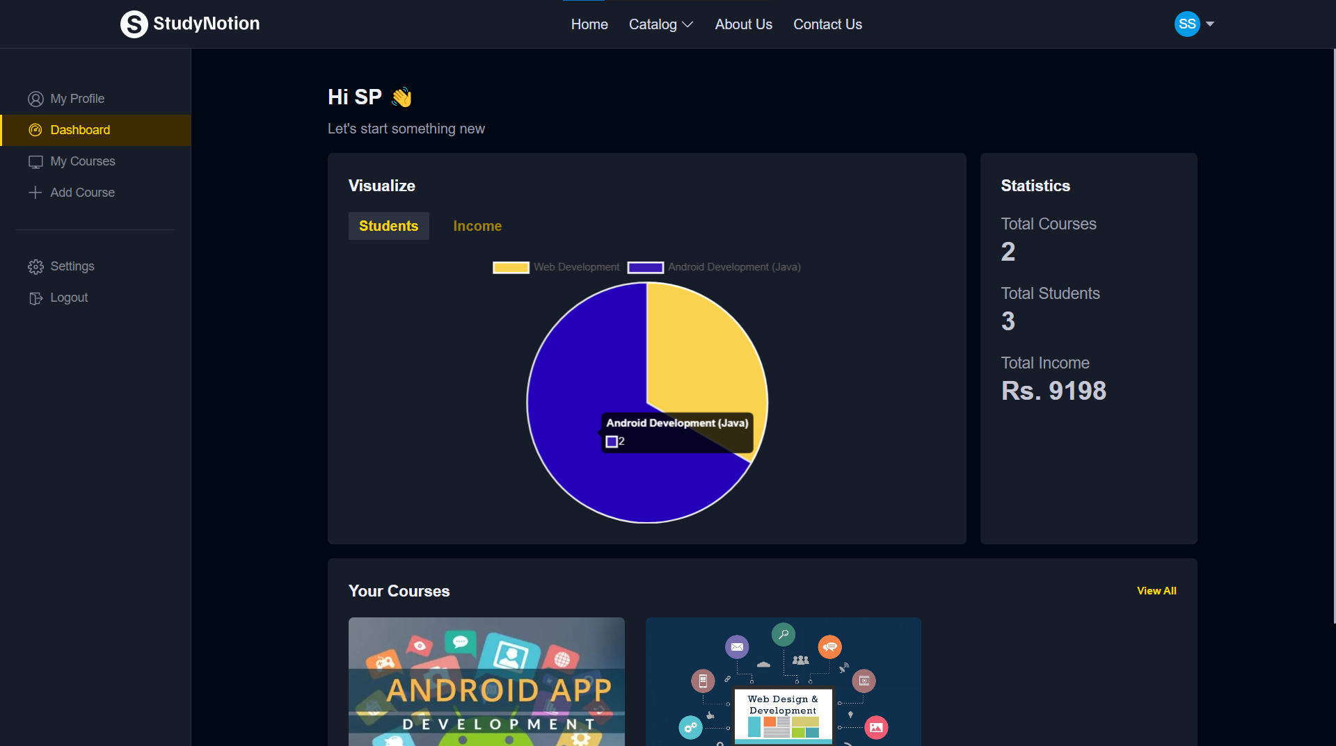The height and width of the screenshot is (746, 1336).
Task: Open My Courses via the monitor icon
Action: (35, 161)
